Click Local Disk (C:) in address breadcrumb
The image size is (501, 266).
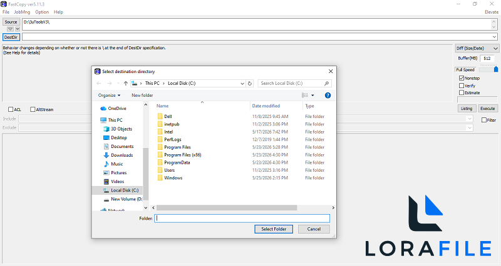182,83
